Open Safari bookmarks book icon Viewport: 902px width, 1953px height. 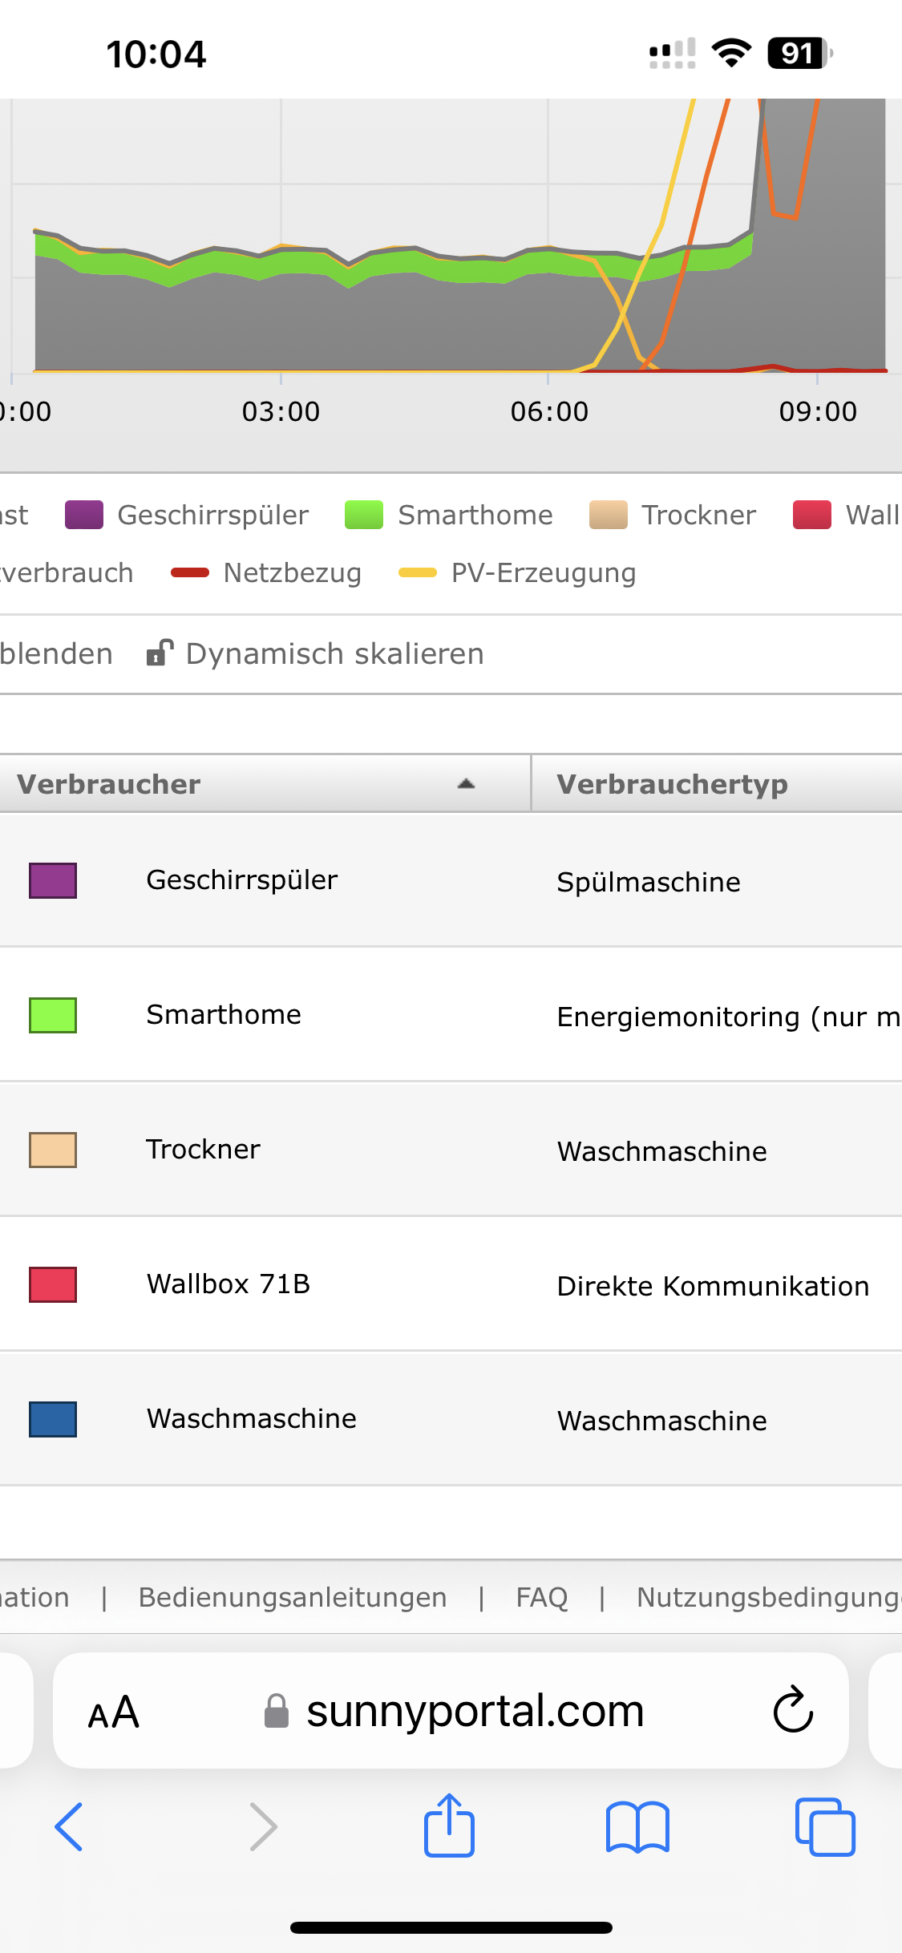click(637, 1826)
